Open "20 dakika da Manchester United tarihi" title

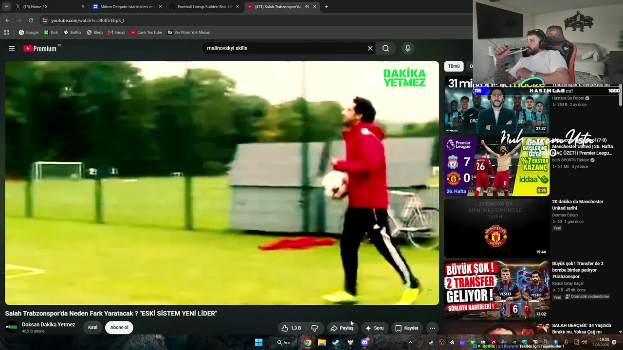tap(578, 205)
